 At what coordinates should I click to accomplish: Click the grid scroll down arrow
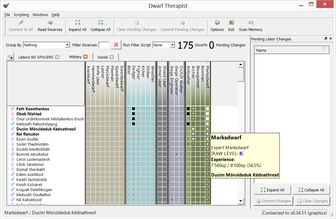pos(241,201)
